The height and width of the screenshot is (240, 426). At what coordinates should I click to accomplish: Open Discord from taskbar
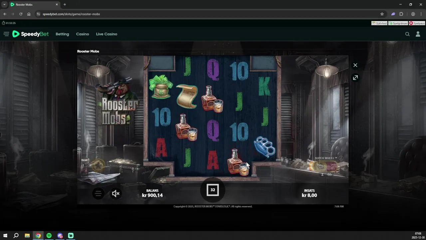60,236
